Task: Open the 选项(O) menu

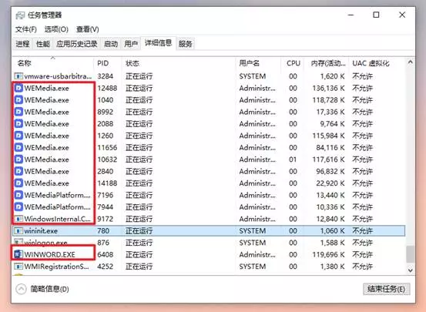Action: coord(56,29)
